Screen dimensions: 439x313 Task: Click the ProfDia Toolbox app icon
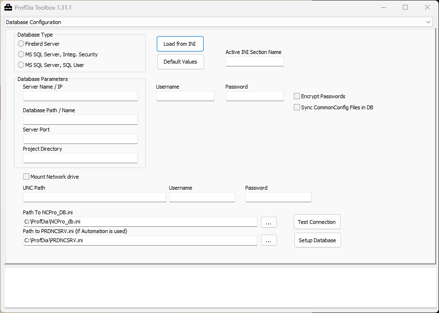click(x=8, y=8)
